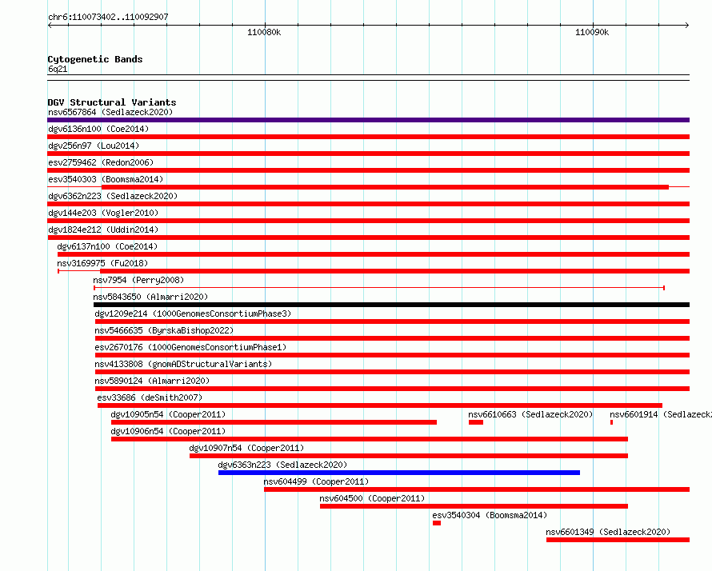The height and width of the screenshot is (571, 712).
Task: Click nsv604500 (Cooper2011) label
Action: point(372,498)
